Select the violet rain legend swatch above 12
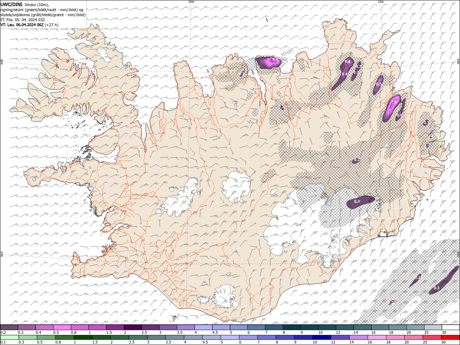Image resolution: width=460 pixels, height=345 pixels. pyautogui.click(x=340, y=337)
